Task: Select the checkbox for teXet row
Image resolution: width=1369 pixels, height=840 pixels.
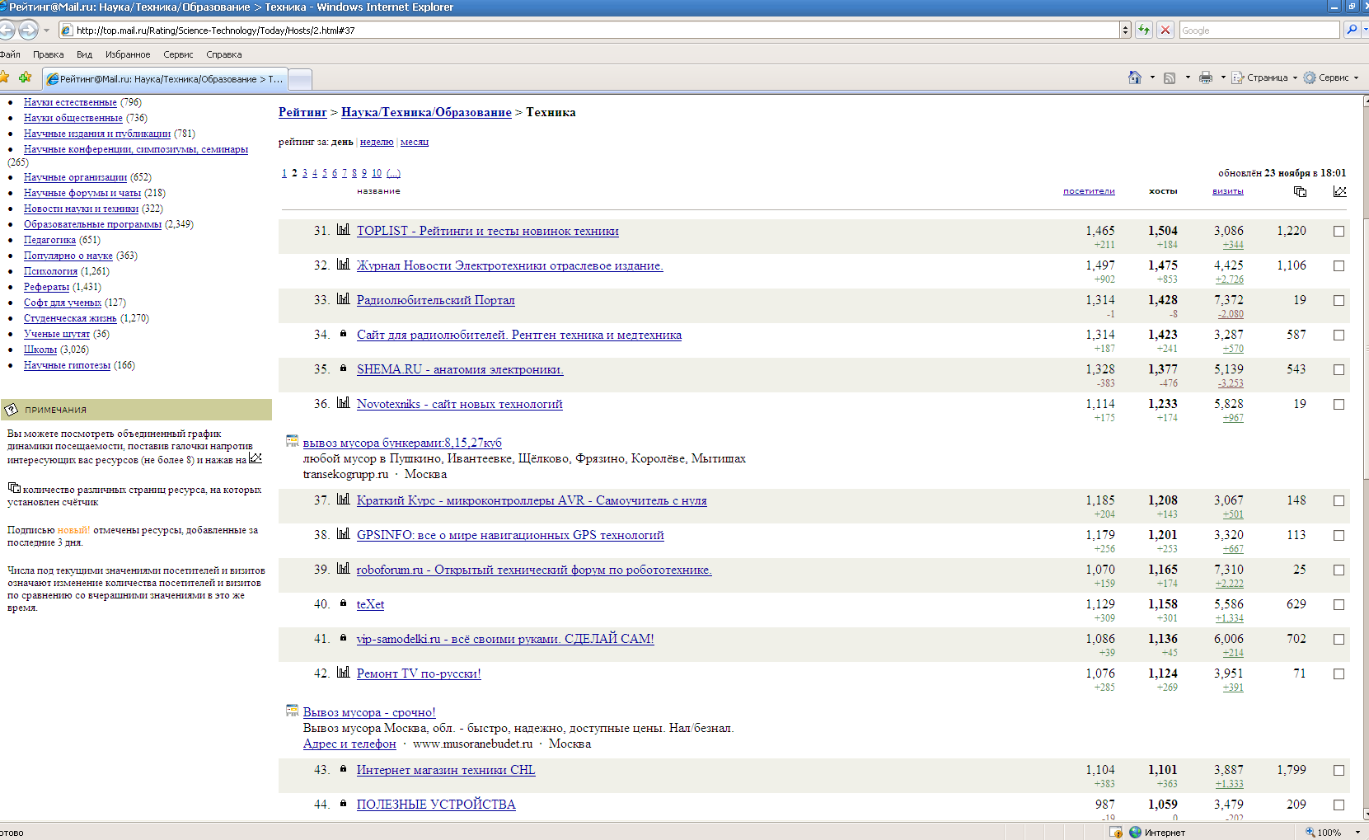Action: [1339, 605]
